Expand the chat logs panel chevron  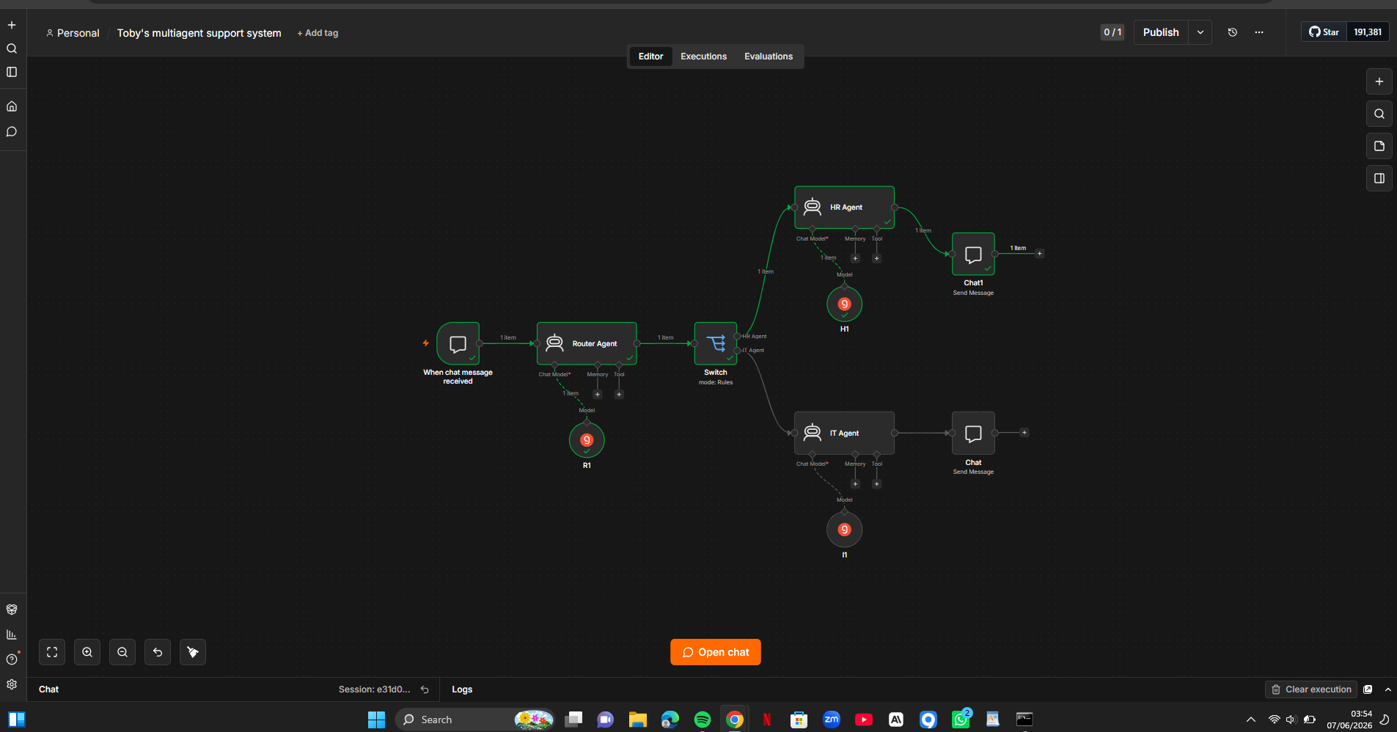(x=1387, y=689)
